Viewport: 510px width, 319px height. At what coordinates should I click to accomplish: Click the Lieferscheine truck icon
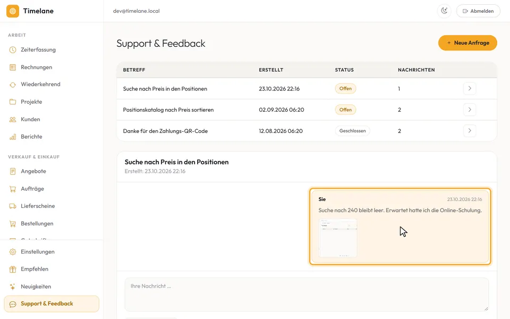(13, 206)
